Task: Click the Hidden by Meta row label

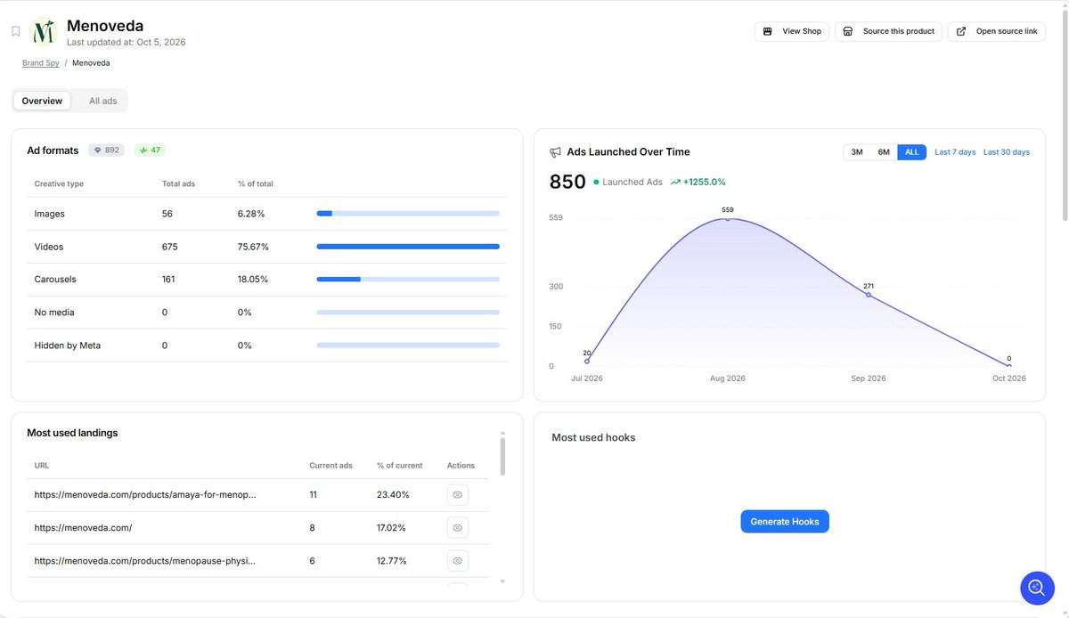Action: tap(68, 346)
